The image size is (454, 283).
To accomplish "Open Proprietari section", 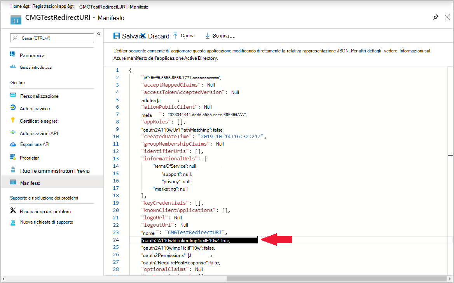I will (x=30, y=158).
